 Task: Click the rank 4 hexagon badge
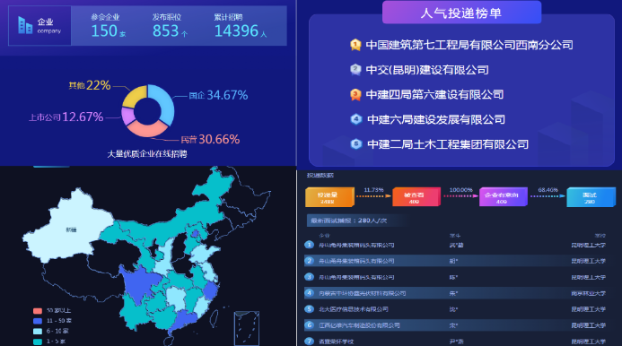[x=356, y=119]
